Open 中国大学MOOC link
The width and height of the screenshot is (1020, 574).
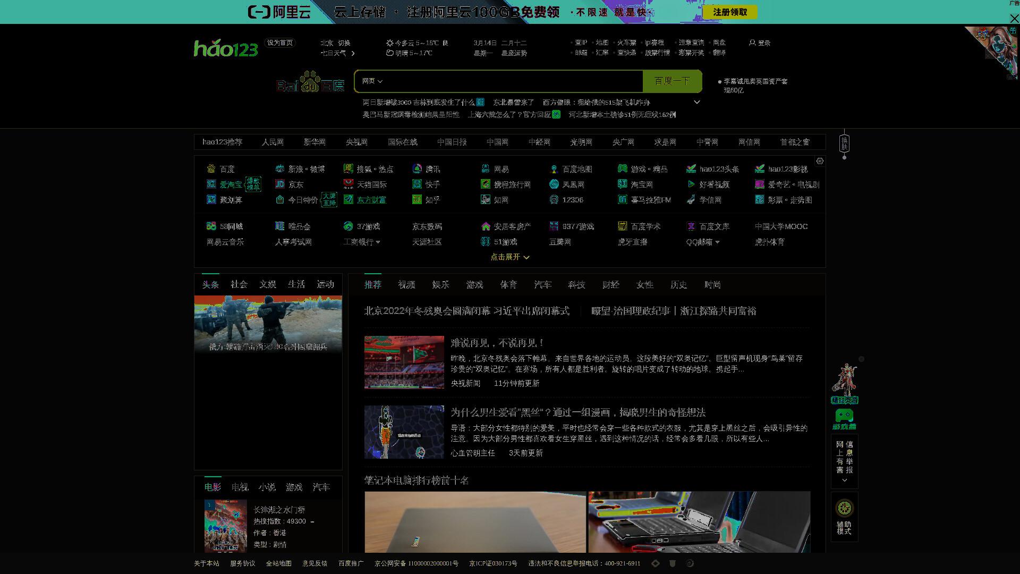pos(781,226)
